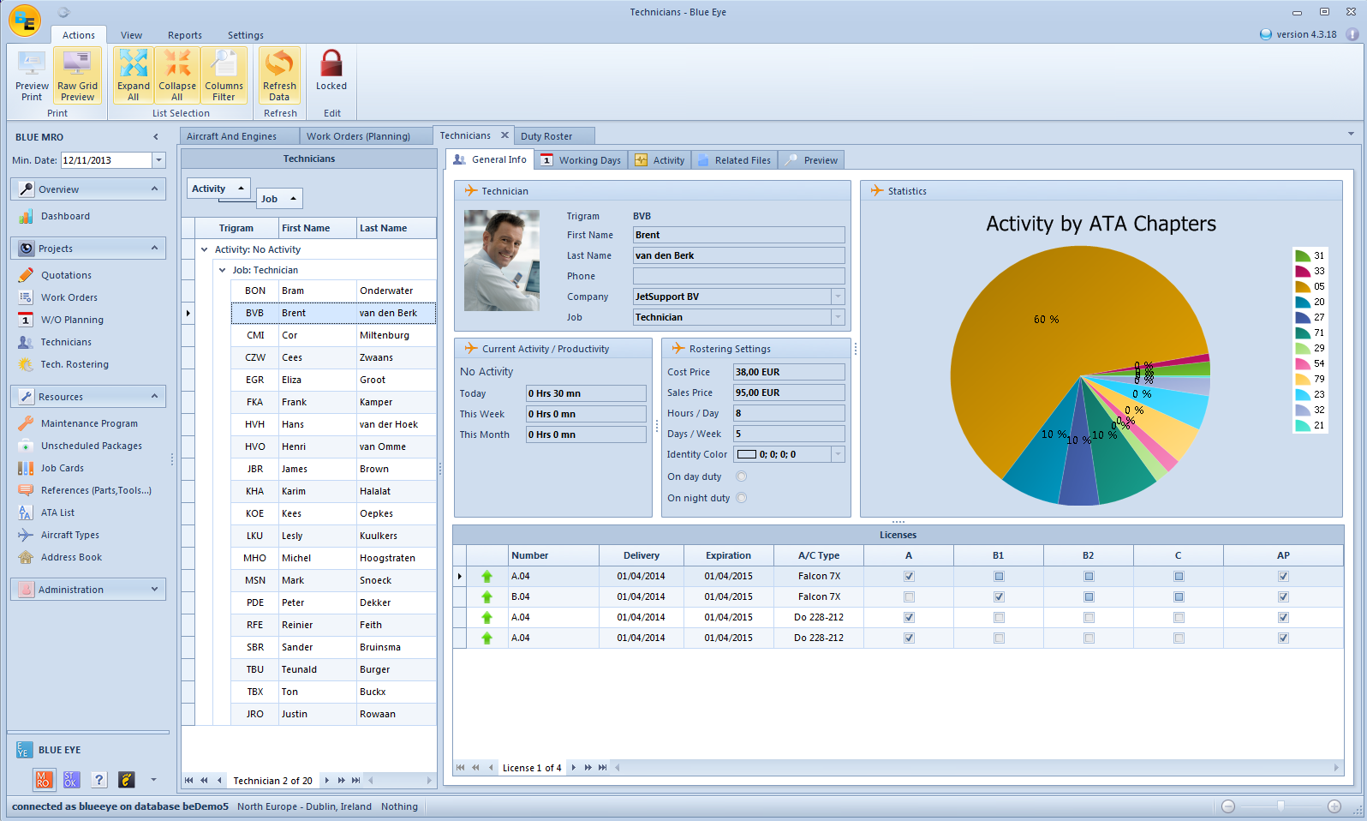Image resolution: width=1367 pixels, height=821 pixels.
Task: Toggle AP checkbox on last Do 228-212 row
Action: coord(1283,638)
